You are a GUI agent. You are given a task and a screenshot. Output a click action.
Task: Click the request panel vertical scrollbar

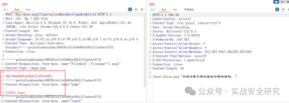pyautogui.click(x=145, y=50)
